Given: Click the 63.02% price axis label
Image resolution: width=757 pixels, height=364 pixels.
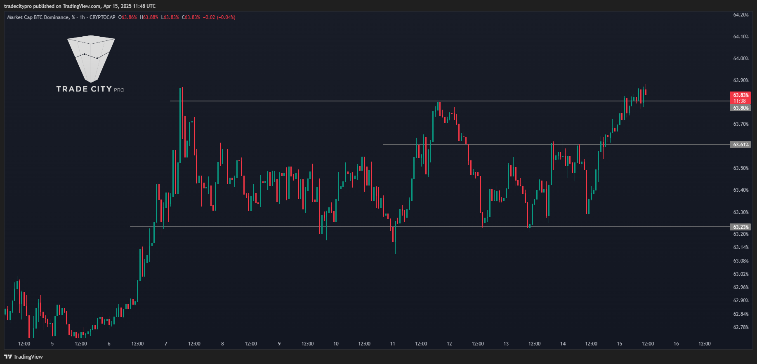Looking at the screenshot, I should click(x=740, y=274).
